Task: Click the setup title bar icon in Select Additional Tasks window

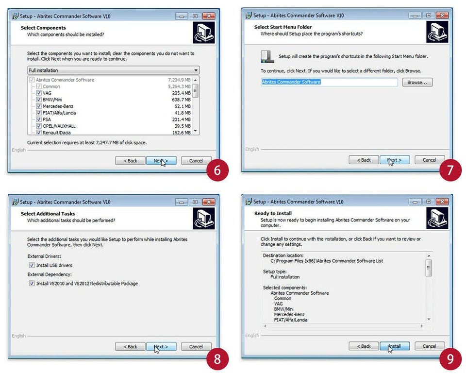Action: (15, 202)
